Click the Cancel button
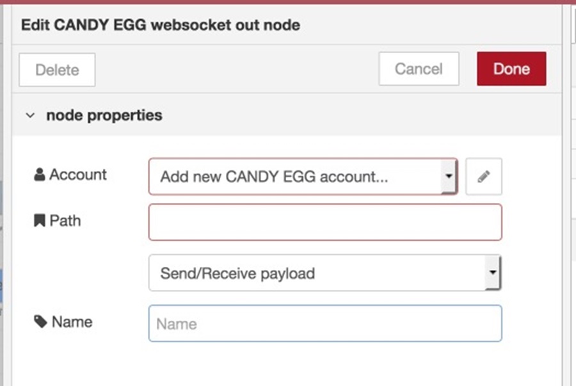576x386 pixels. pyautogui.click(x=419, y=68)
